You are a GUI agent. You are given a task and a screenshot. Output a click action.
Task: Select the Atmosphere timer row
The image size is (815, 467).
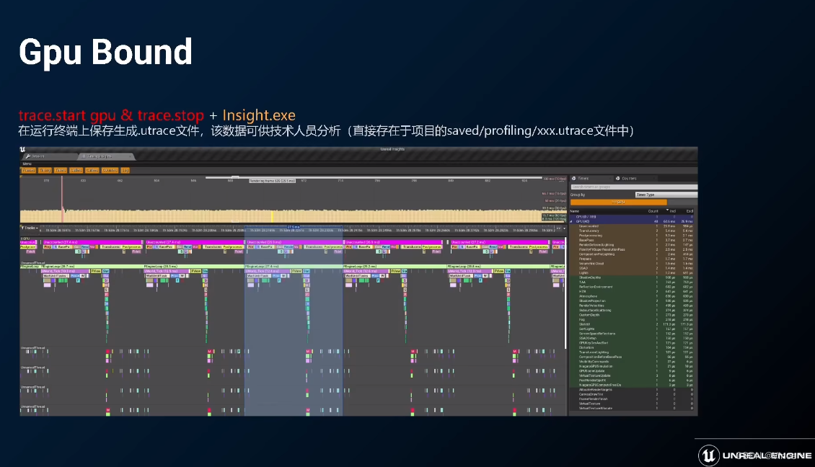(x=633, y=296)
